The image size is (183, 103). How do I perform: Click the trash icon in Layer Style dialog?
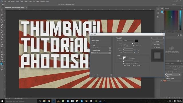pyautogui.click(x=111, y=75)
